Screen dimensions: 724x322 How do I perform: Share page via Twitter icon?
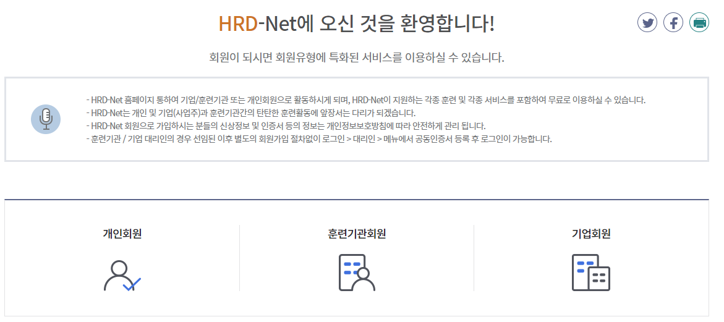(647, 22)
